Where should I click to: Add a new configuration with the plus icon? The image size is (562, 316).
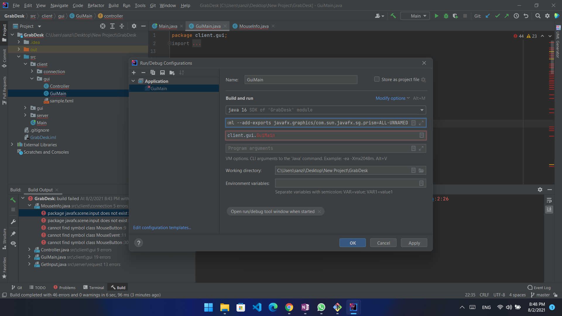(x=134, y=73)
